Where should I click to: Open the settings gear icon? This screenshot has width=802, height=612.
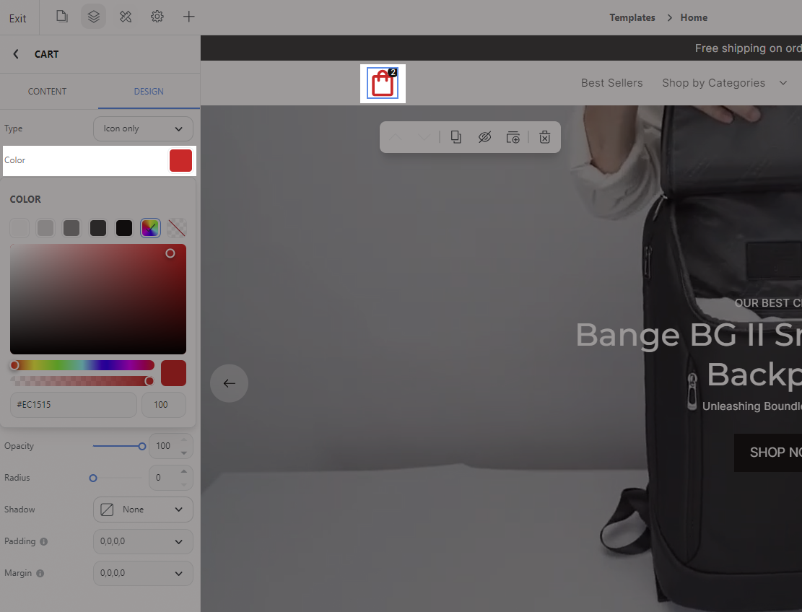tap(157, 17)
